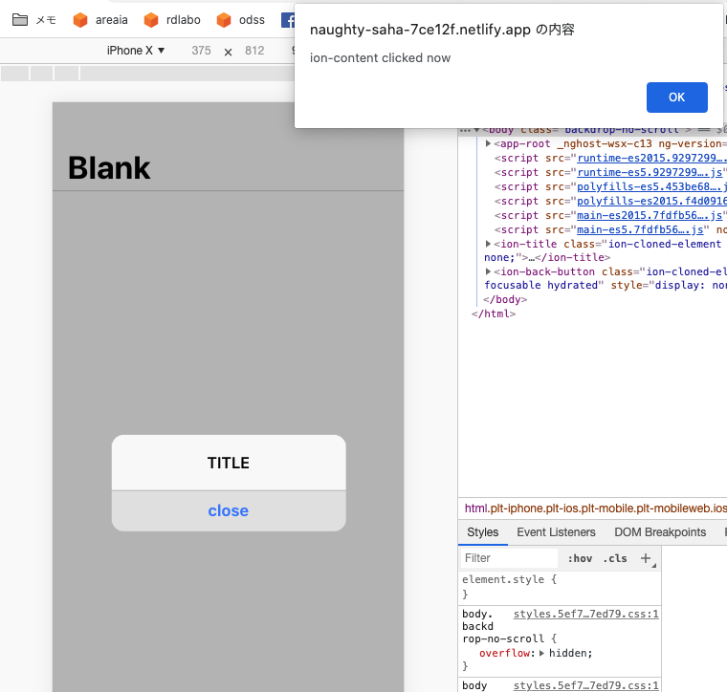Open runtime-es5 script link
727x692 pixels.
650,172
